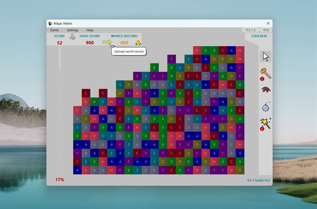Viewport: 317px width, 209px height.
Task: Click the Upload world record tooltip
Action: [x=129, y=51]
